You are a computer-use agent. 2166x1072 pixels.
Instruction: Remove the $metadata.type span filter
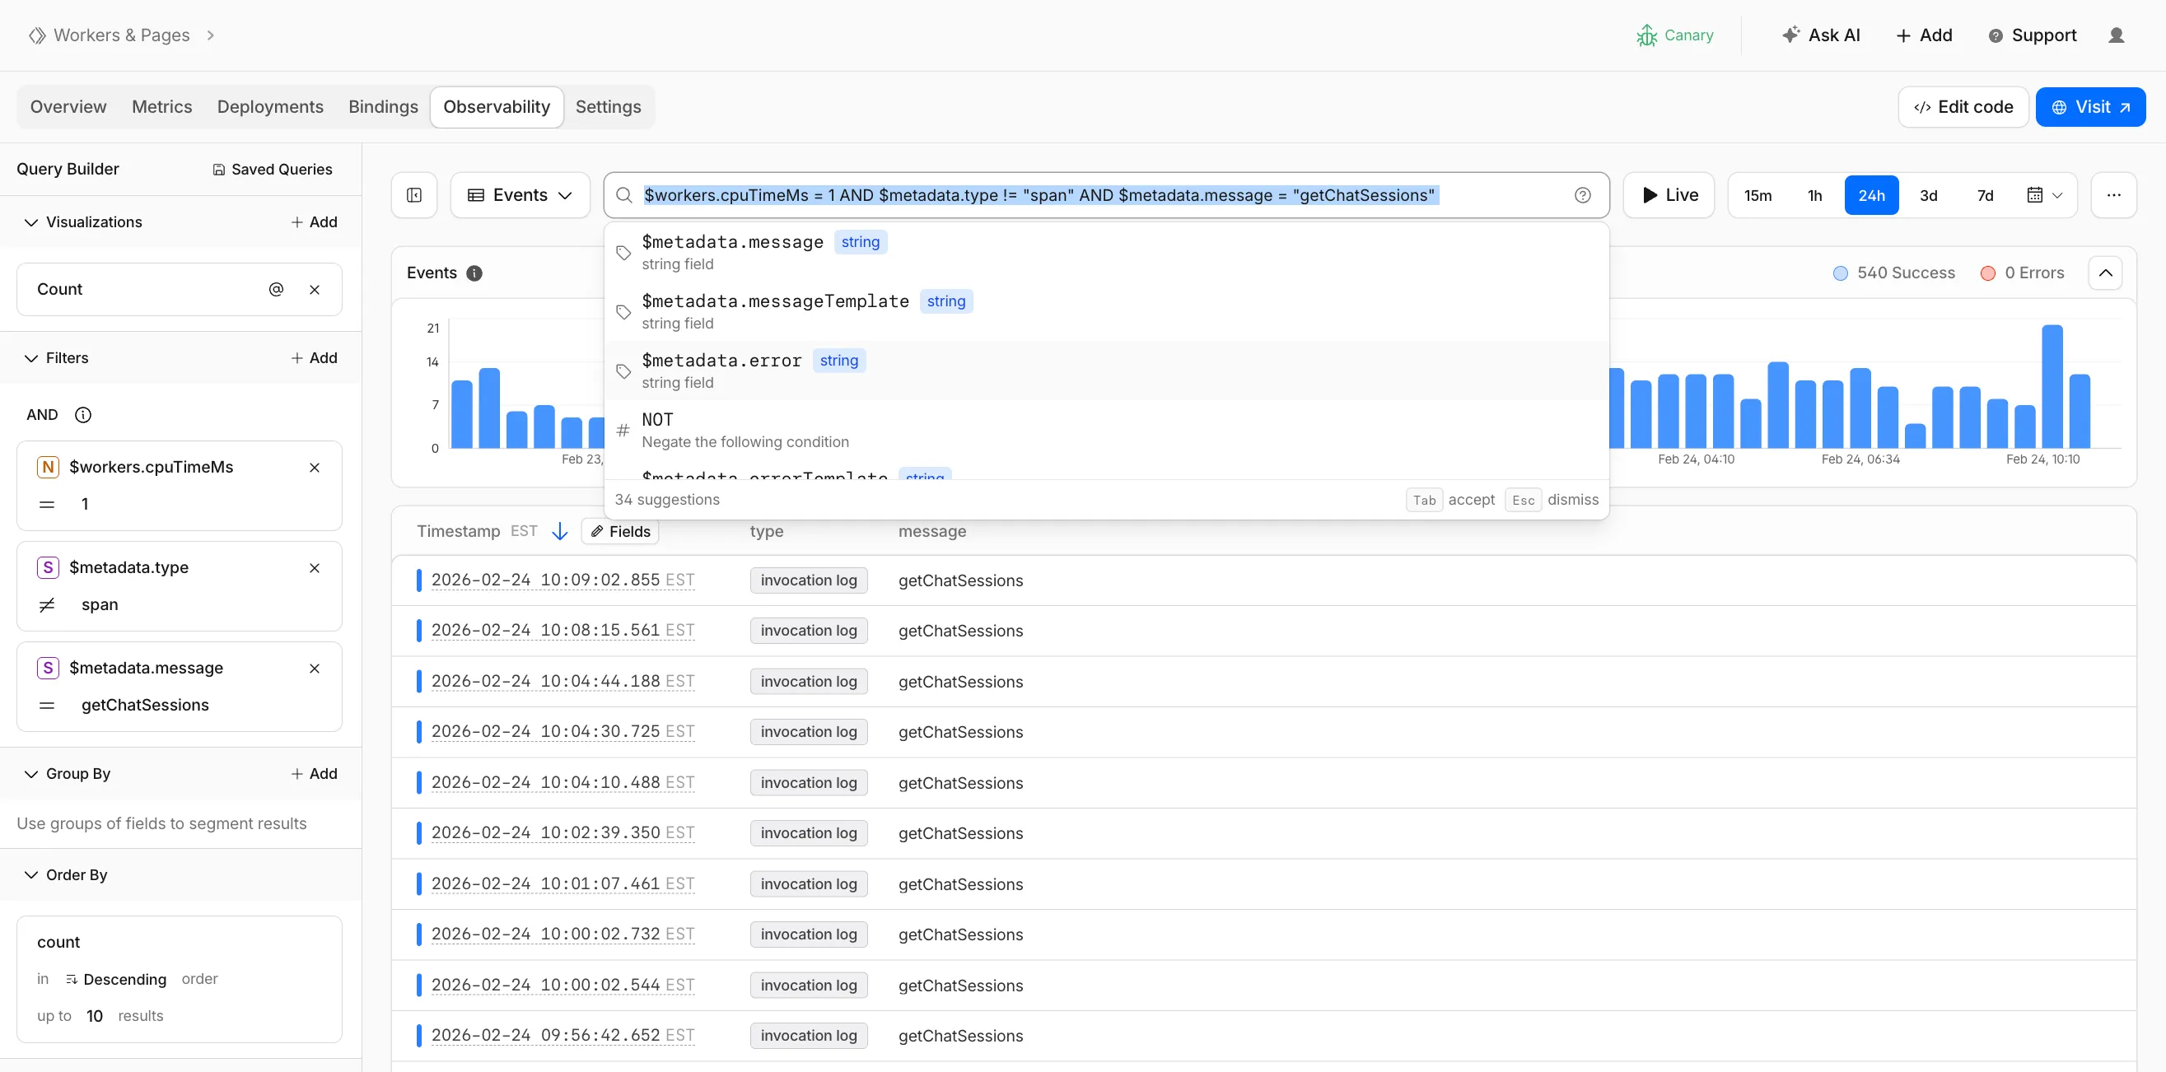pyautogui.click(x=315, y=567)
